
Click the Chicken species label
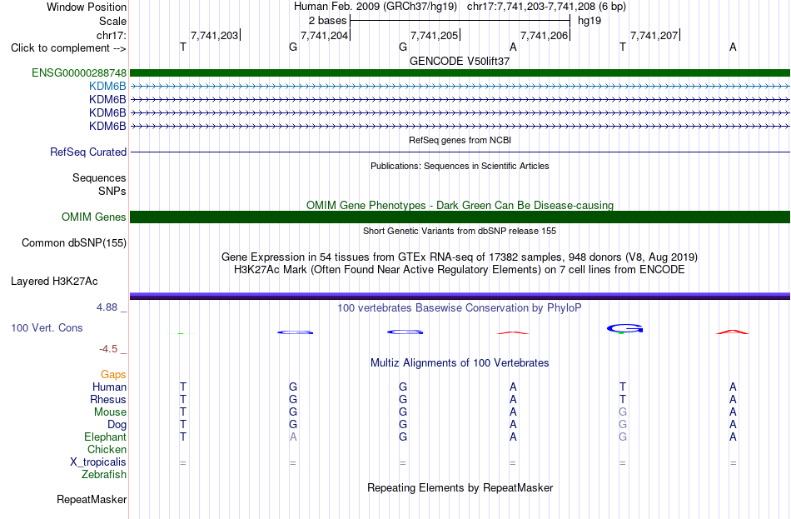(x=107, y=450)
